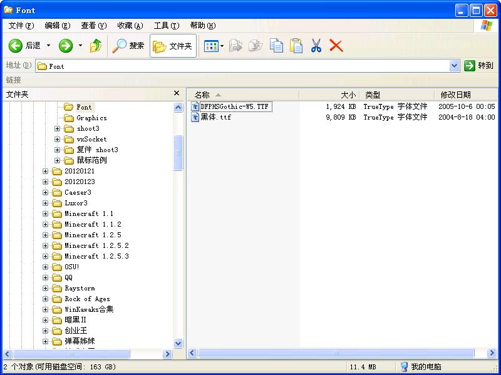Viewport: 501px width, 375px height.
Task: Open the 工具(T) menu
Action: coord(167,26)
